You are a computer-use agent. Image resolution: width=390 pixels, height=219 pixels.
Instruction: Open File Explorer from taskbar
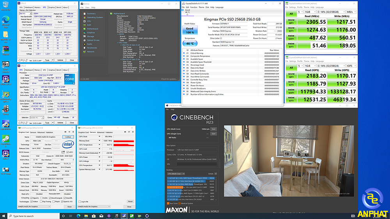[86, 216]
